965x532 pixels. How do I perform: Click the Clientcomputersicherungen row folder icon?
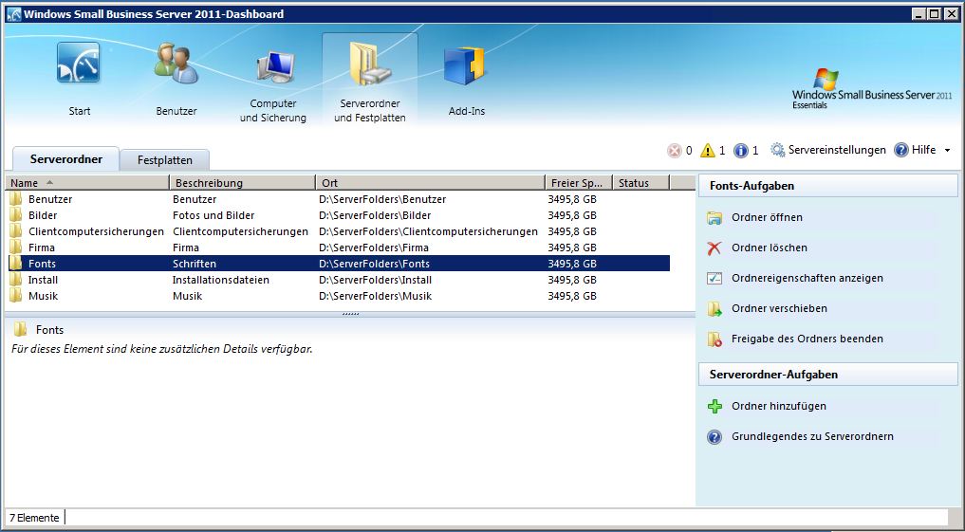click(15, 231)
